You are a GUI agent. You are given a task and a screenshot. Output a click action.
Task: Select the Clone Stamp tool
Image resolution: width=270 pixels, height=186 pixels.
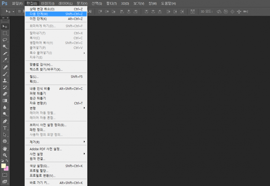point(5,80)
